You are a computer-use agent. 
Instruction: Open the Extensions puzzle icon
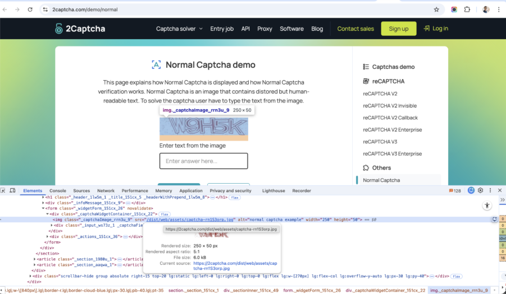click(467, 10)
